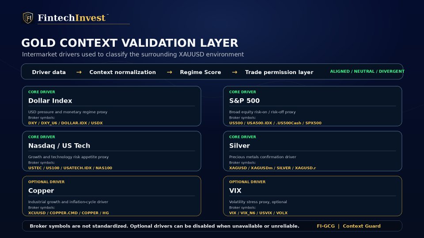The height and width of the screenshot is (238, 424).
Task: Click the Trade permission layer step
Action: pos(279,72)
